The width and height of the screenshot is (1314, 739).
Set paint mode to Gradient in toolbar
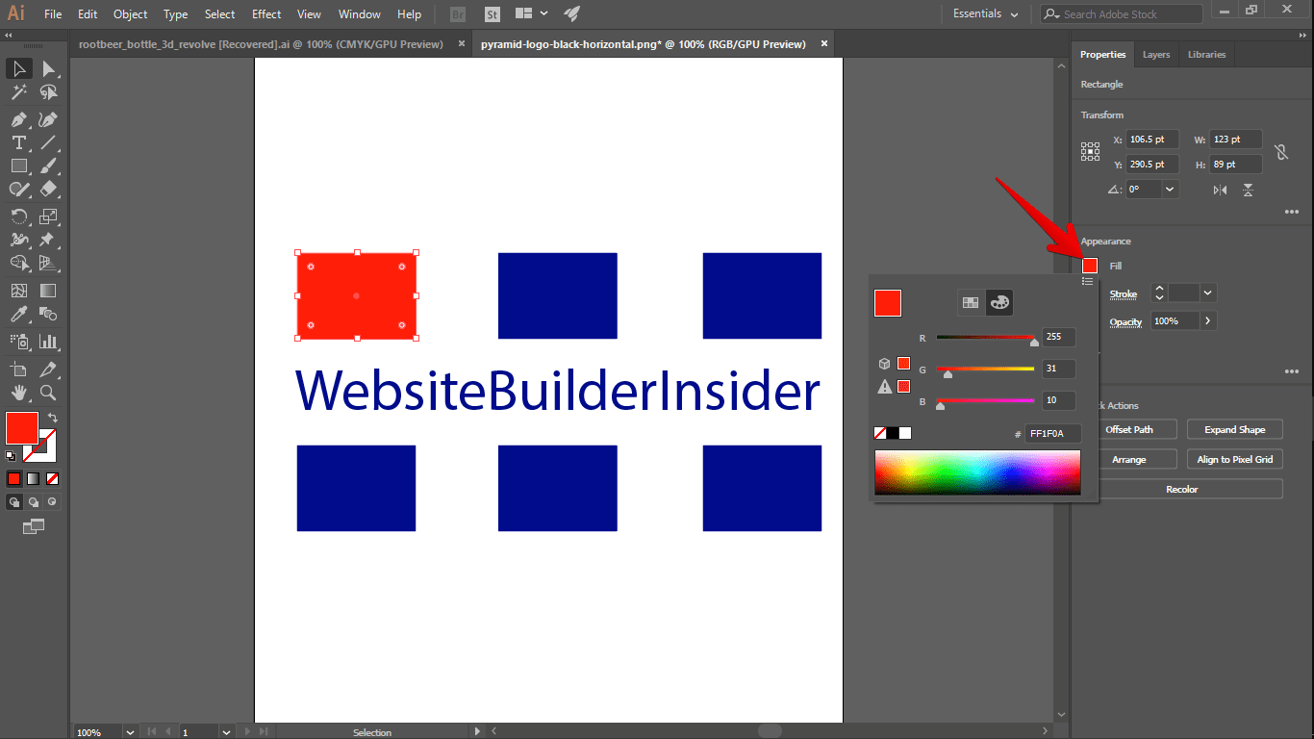click(x=33, y=478)
